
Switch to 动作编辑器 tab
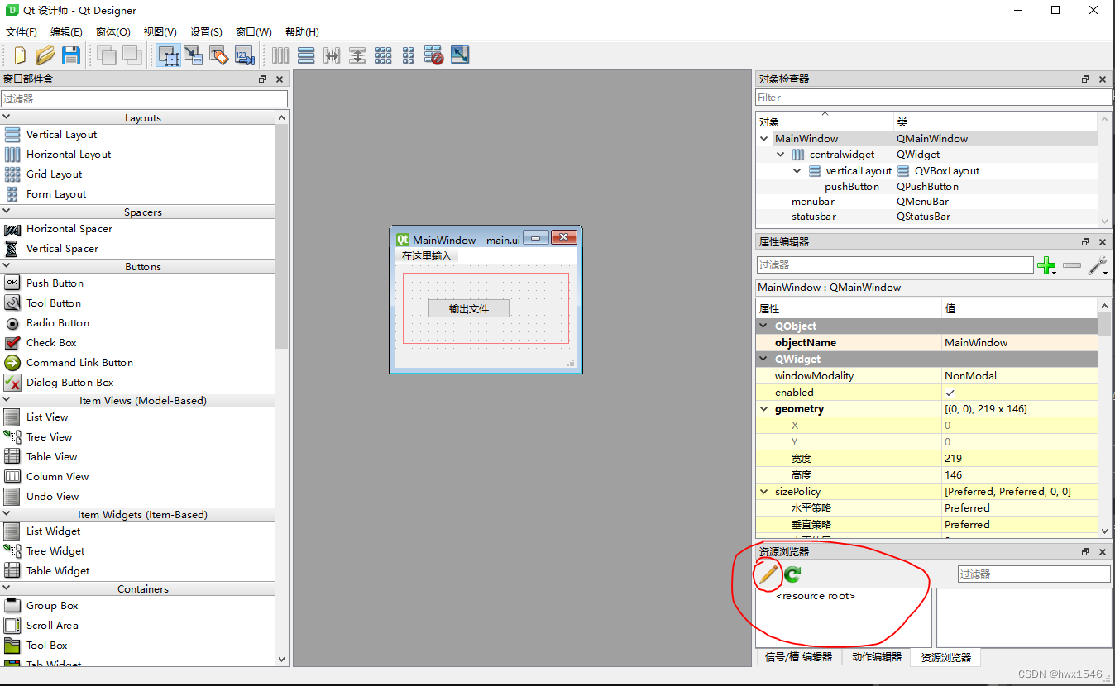[x=876, y=657]
